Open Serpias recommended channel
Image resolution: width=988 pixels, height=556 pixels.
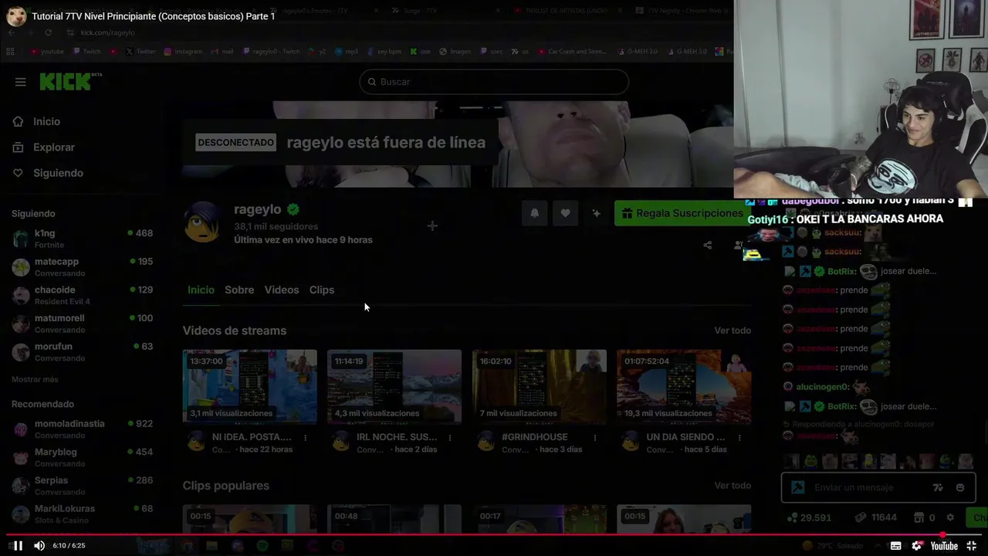[82, 486]
